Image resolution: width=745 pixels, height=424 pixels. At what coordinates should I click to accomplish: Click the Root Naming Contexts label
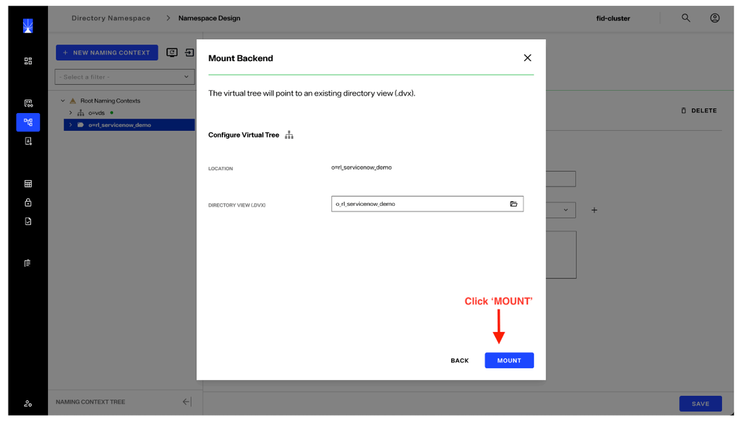[110, 101]
